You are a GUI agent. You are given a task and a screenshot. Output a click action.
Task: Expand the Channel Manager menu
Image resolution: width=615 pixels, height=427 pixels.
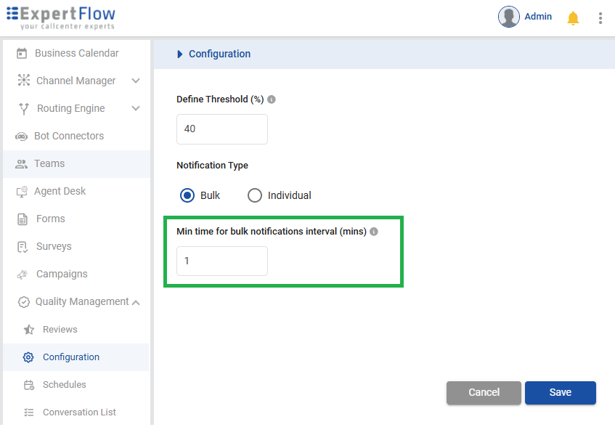point(136,81)
